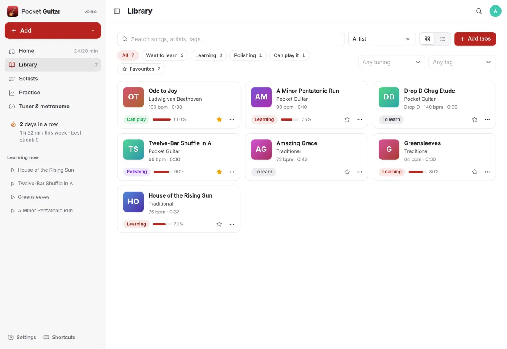Viewport: 507px width, 349px height.
Task: Click the Pocket Guitar app logo
Action: click(x=13, y=11)
